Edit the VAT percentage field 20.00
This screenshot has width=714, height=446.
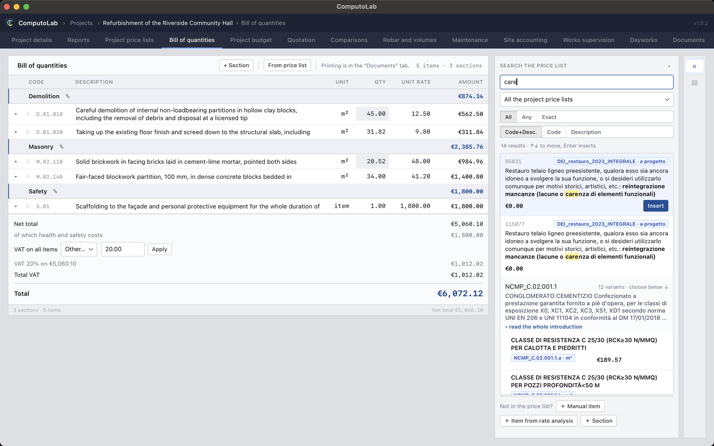(123, 249)
